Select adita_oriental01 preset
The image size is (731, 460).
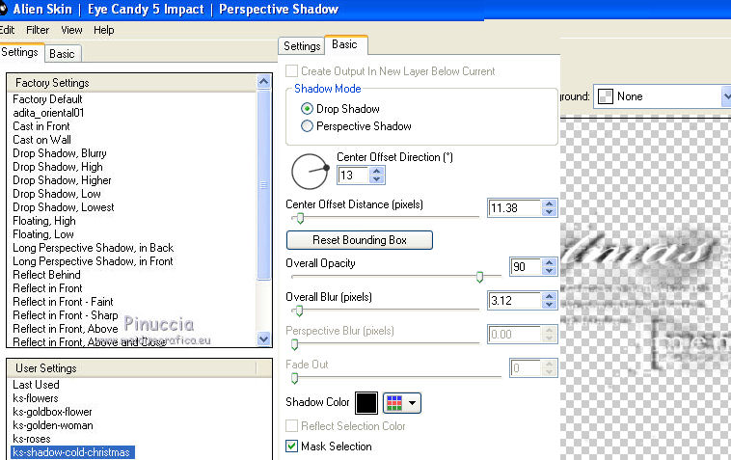48,113
